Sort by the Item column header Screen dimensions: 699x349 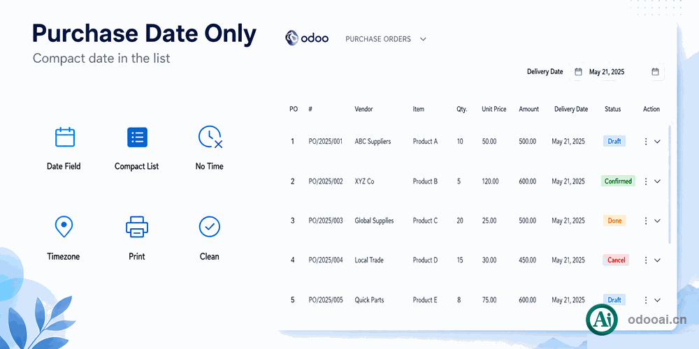419,109
